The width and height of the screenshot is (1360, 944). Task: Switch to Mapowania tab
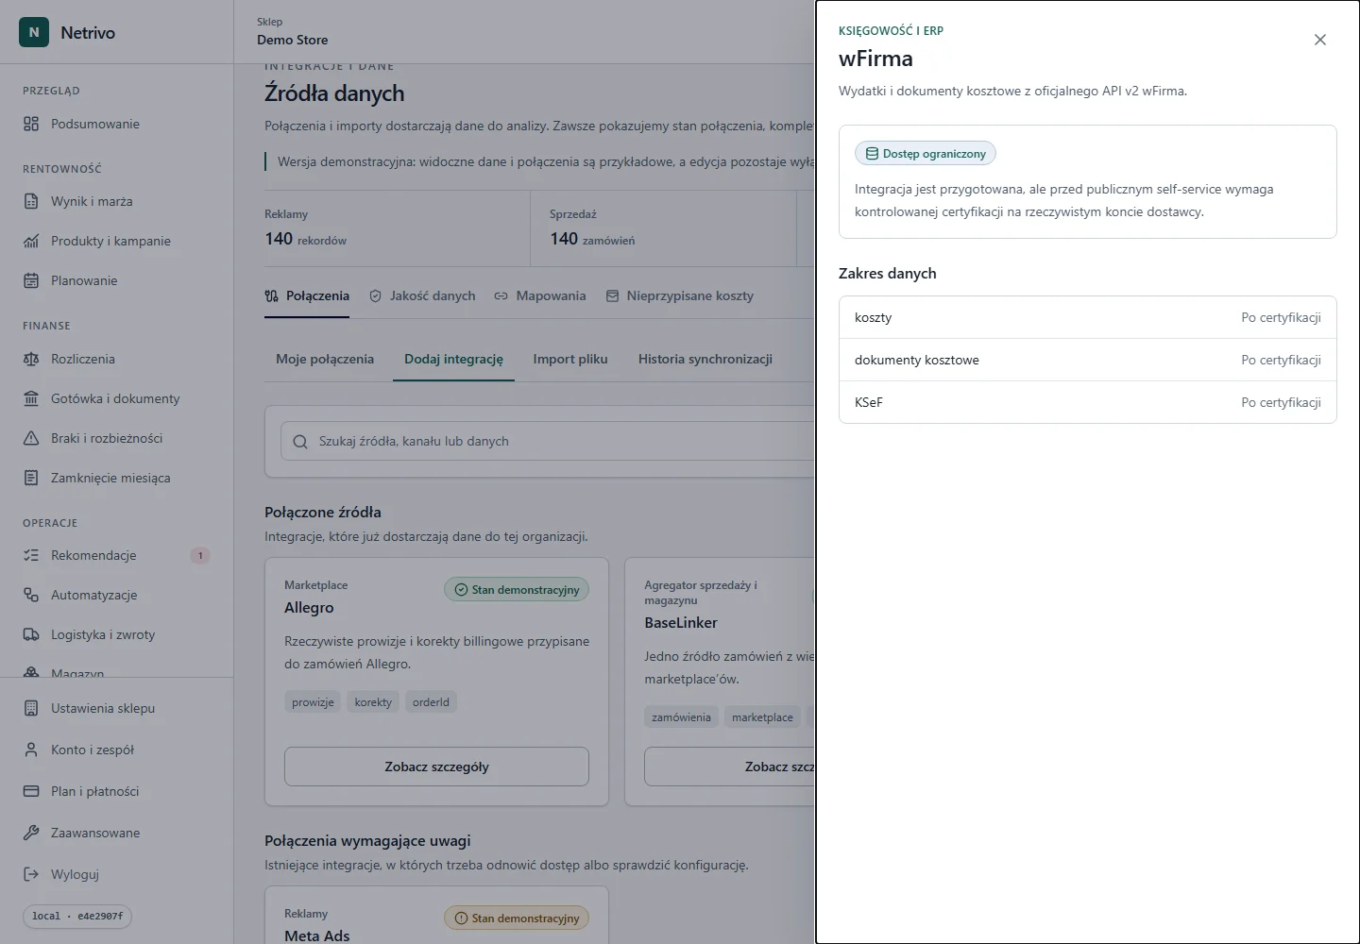pos(540,295)
